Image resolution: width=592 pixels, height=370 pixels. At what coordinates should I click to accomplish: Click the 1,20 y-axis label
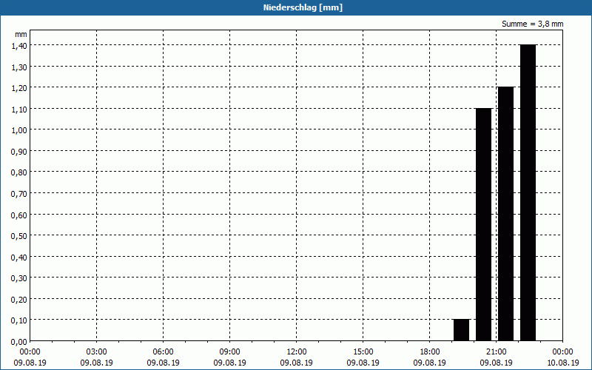pyautogui.click(x=19, y=88)
